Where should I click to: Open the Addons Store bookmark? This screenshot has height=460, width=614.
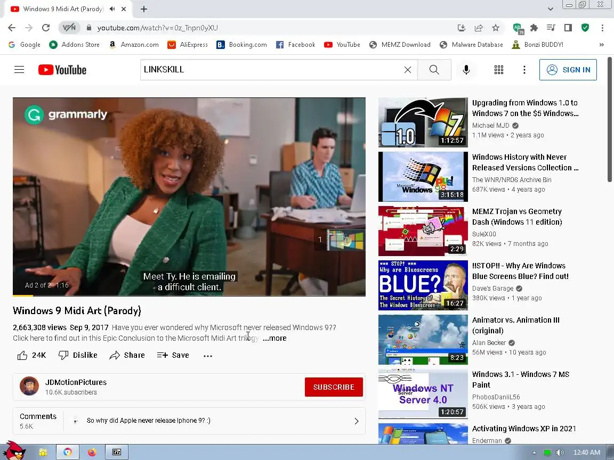click(74, 45)
